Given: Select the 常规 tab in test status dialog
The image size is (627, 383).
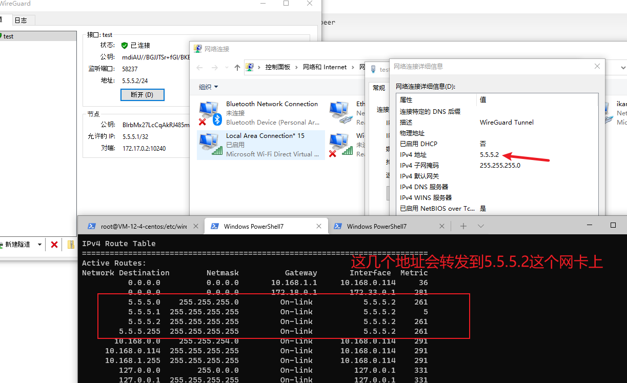Looking at the screenshot, I should [379, 88].
